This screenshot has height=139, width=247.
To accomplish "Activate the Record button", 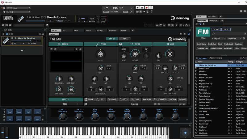I will coord(146,8).
